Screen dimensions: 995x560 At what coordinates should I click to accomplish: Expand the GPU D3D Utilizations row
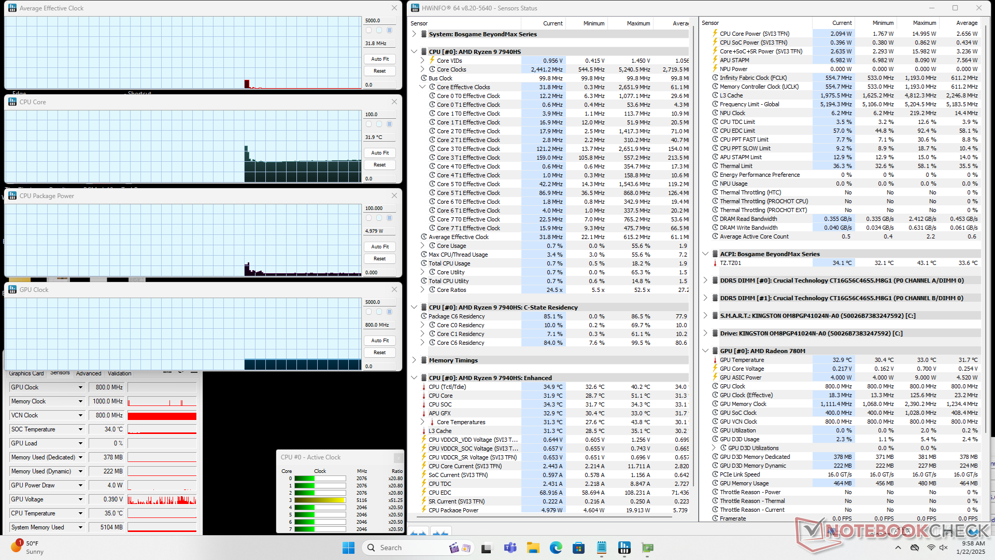(714, 448)
